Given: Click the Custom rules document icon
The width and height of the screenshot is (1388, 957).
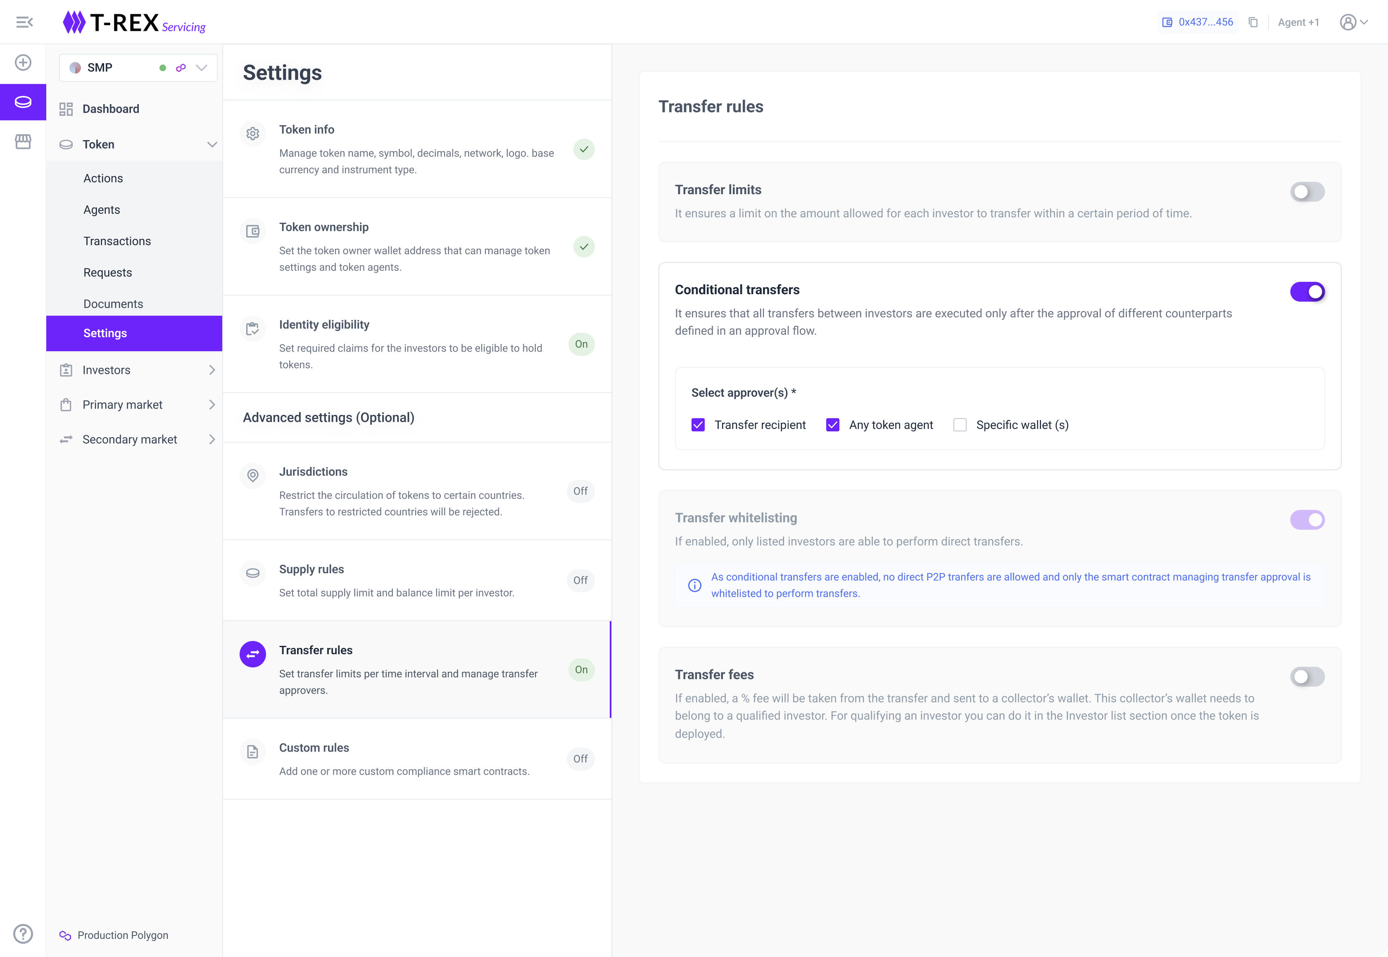Looking at the screenshot, I should [x=253, y=751].
